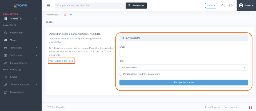The height and width of the screenshot is (111, 256).
Task: Click the Email input field
Action: pos(184,53)
